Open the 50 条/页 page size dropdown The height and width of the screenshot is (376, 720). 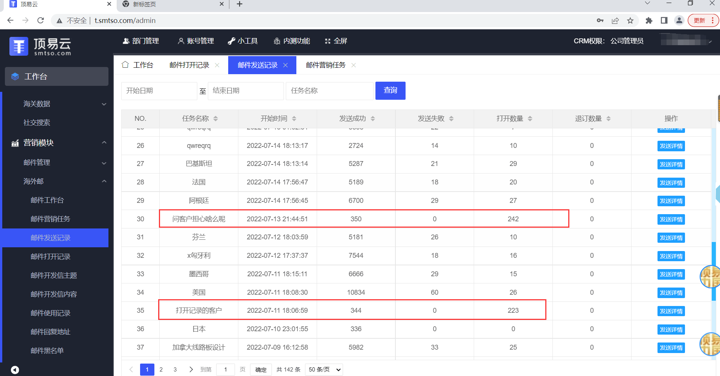[324, 370]
